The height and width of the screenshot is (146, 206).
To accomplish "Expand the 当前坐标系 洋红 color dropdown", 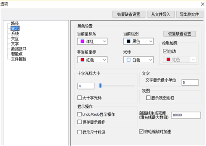I will tap(93, 42).
